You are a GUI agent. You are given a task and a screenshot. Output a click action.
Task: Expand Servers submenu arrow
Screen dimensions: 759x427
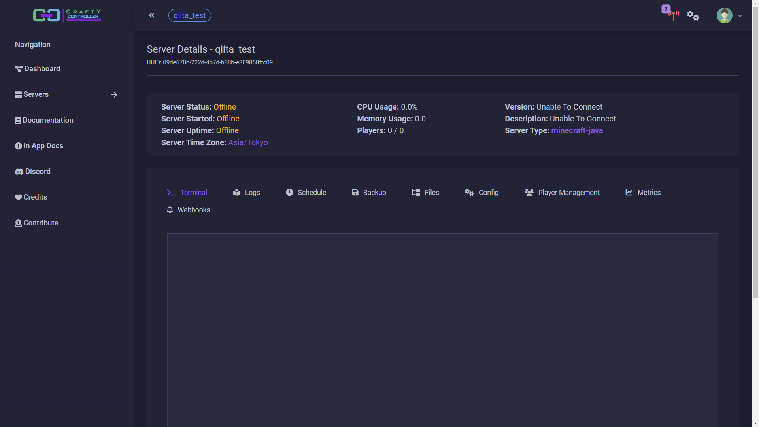click(114, 94)
